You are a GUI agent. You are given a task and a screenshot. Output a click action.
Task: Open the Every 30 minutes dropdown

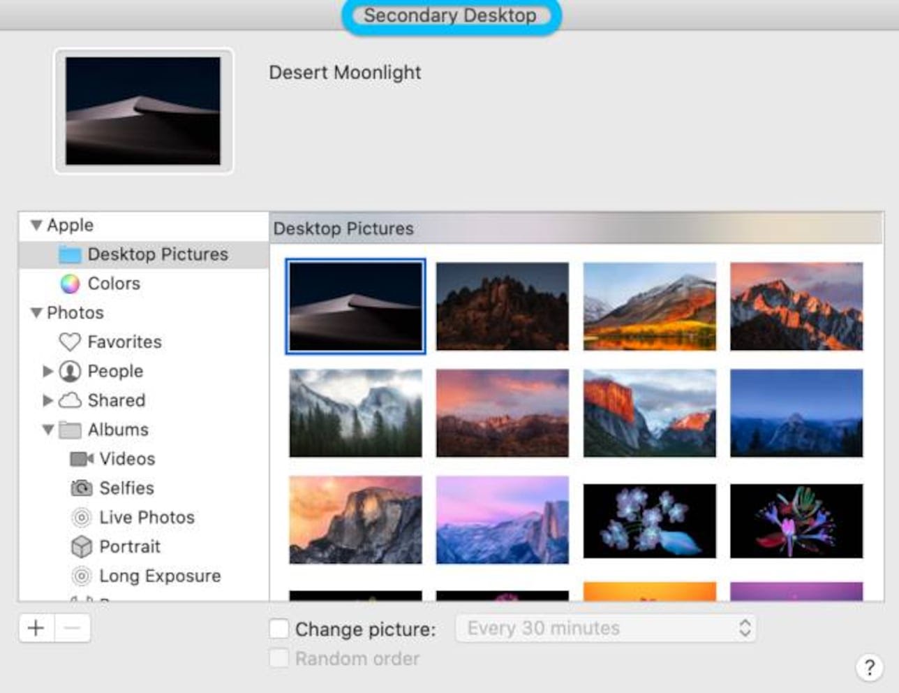[x=605, y=628]
